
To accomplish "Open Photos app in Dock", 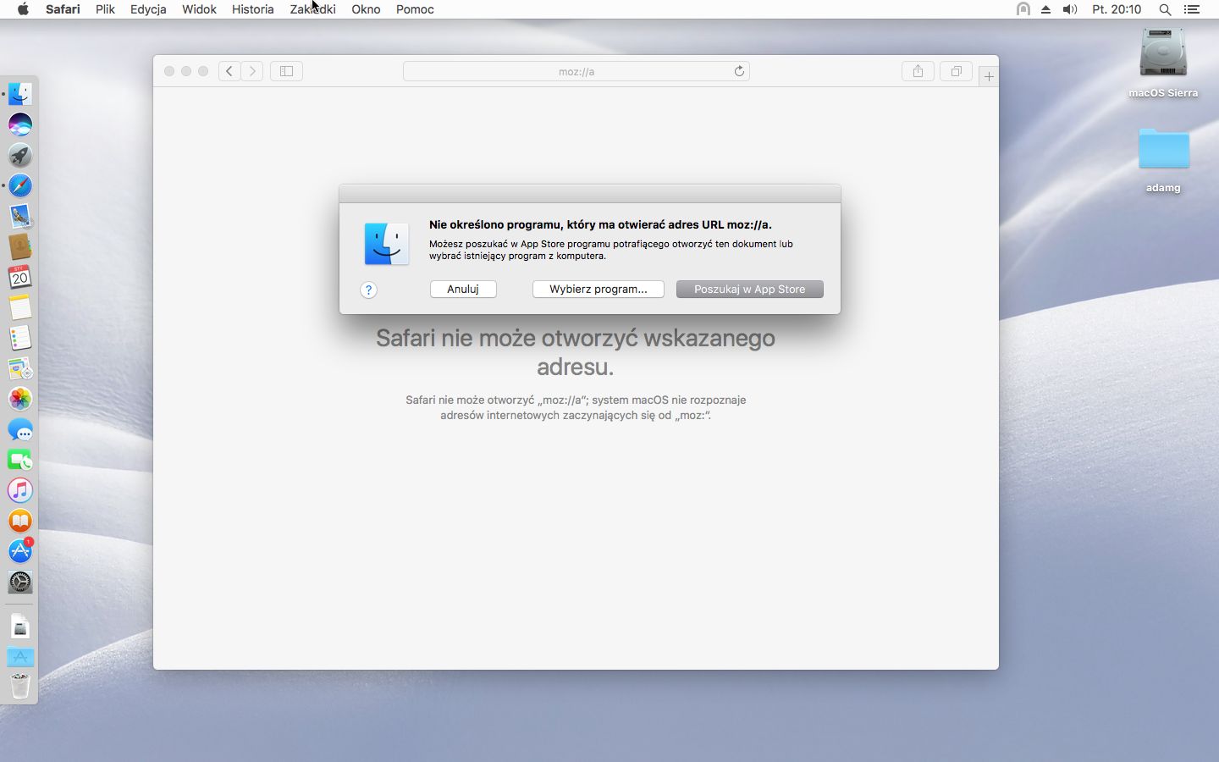I will tap(20, 399).
